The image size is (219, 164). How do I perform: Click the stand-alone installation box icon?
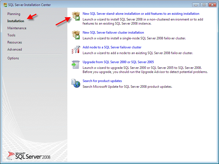coord(76,16)
